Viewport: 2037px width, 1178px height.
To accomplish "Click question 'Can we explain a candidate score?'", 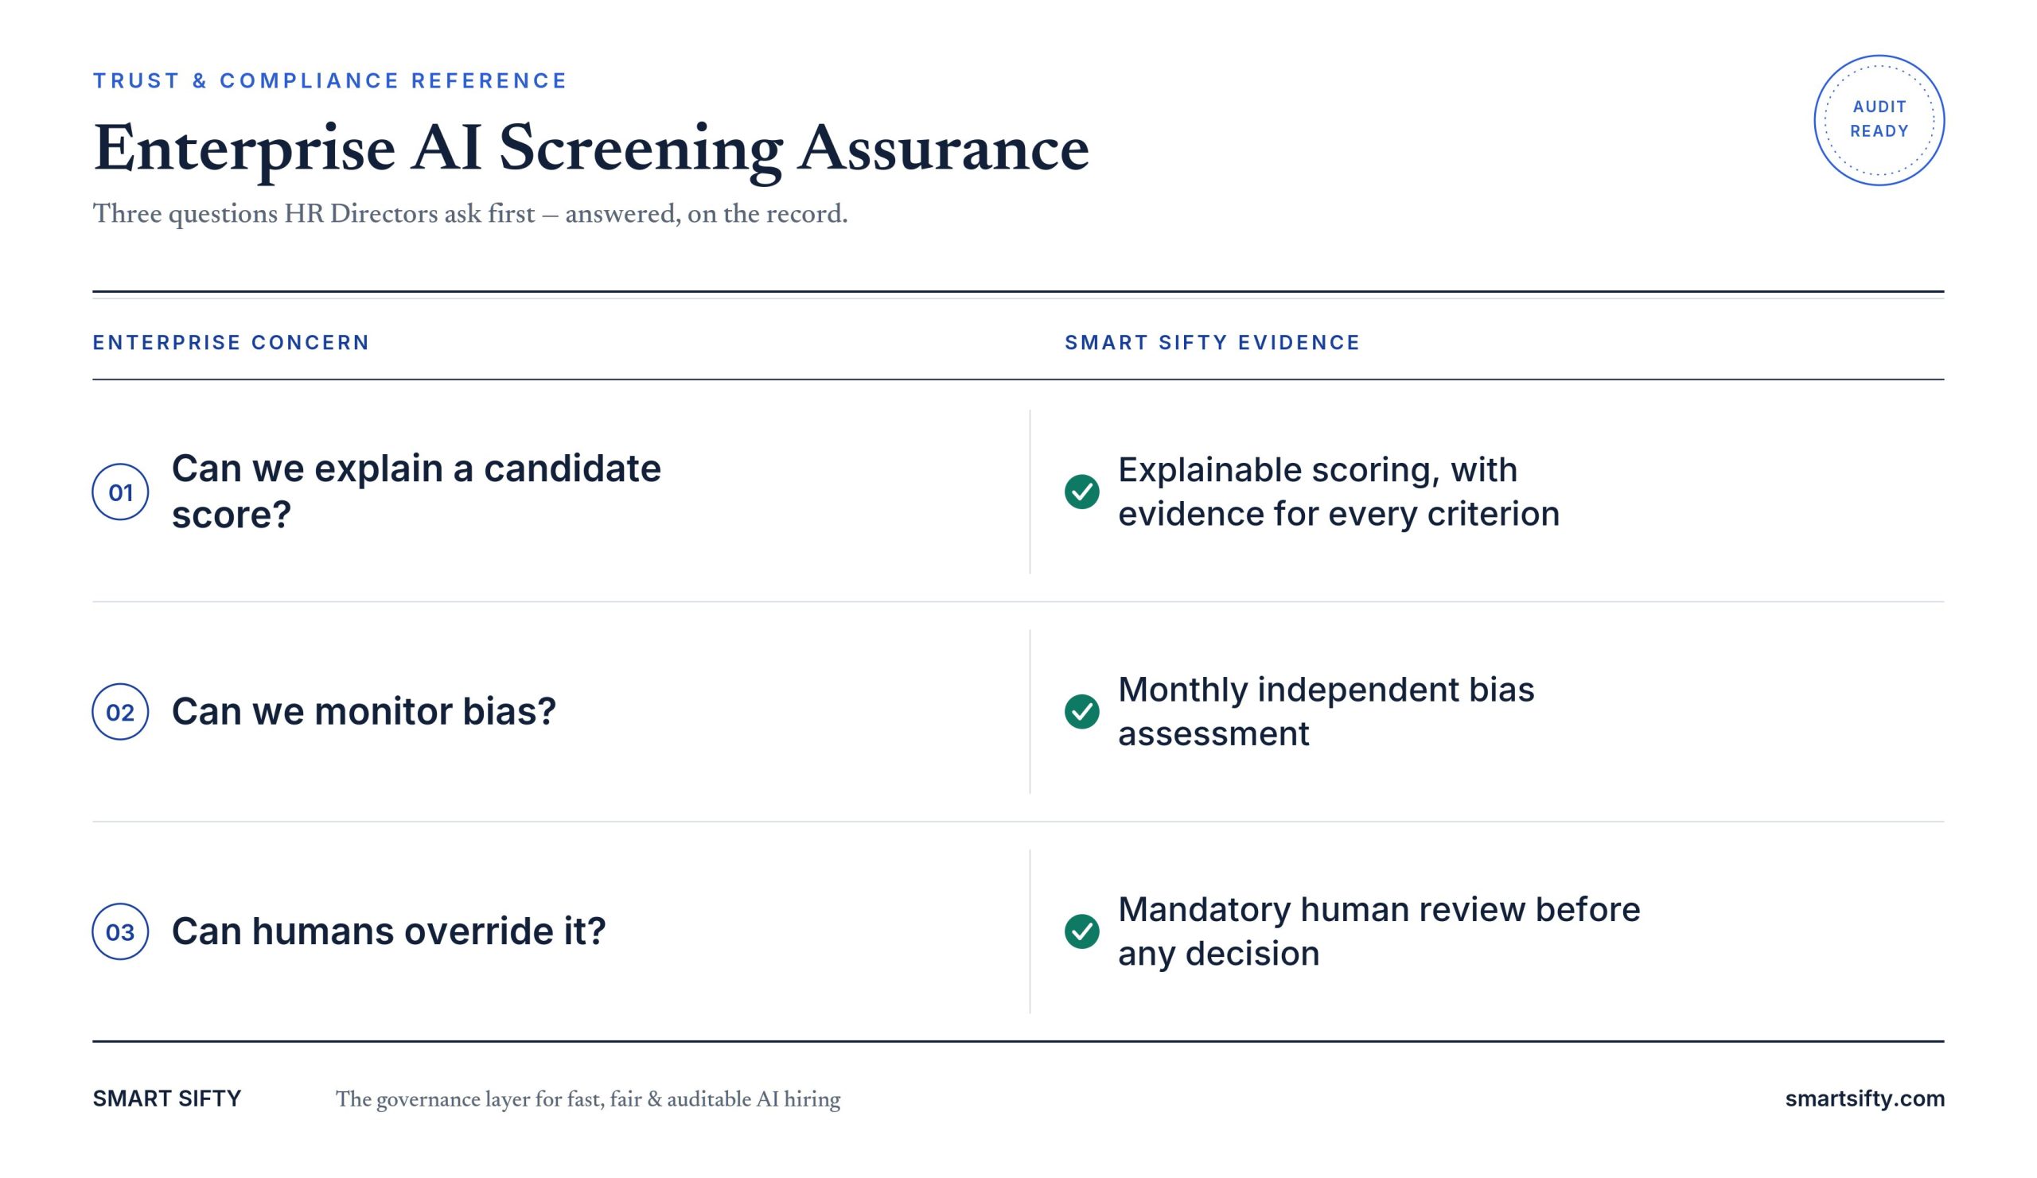I will [x=416, y=492].
